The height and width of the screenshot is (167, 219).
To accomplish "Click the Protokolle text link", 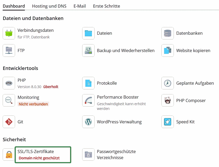I will [x=107, y=83].
